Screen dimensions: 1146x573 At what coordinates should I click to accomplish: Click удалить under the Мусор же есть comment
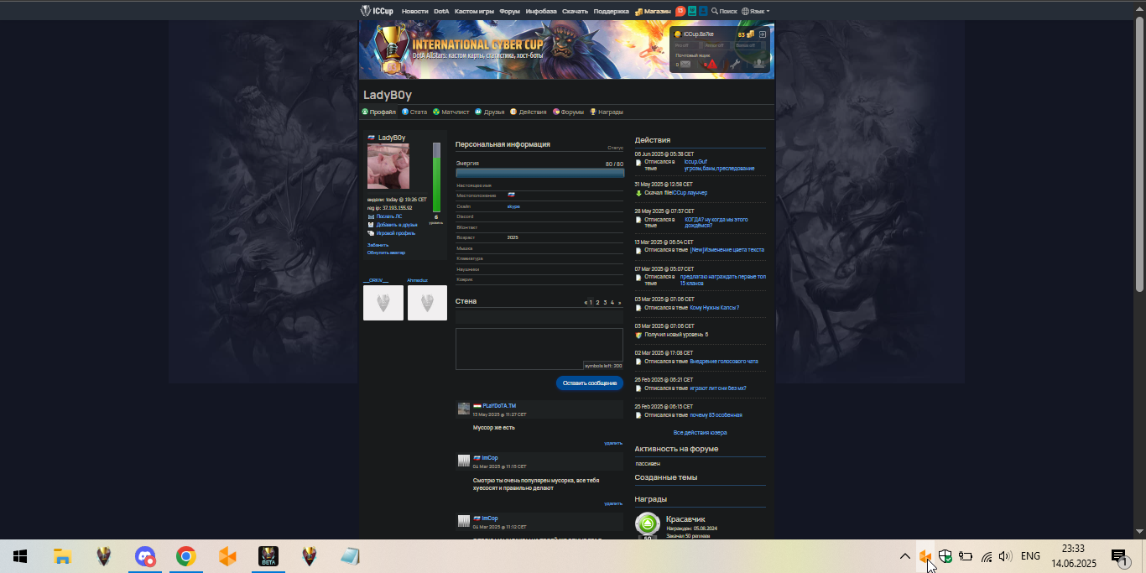pyautogui.click(x=613, y=443)
